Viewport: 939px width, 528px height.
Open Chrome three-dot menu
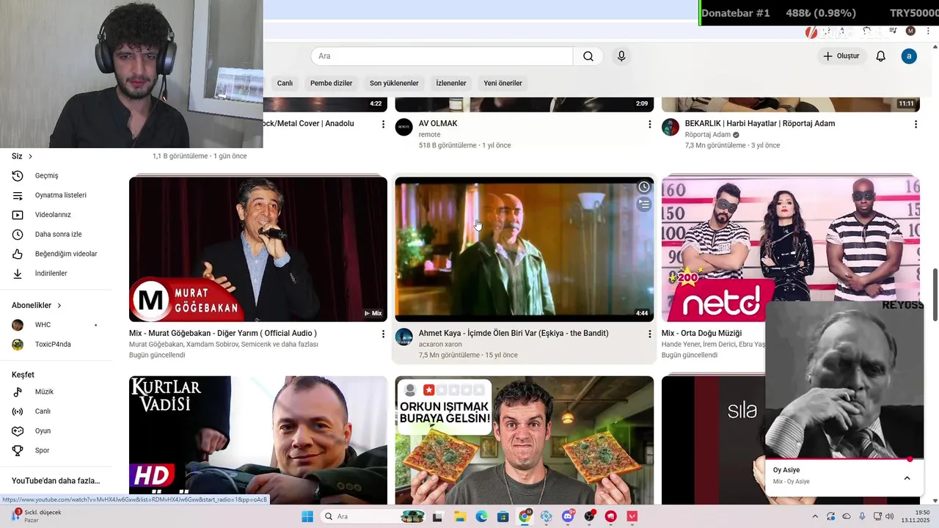tap(929, 31)
